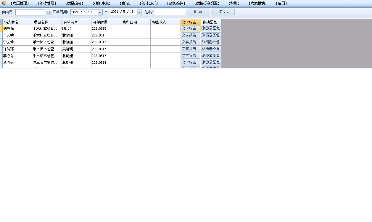Sort by the 开单医生 column header
The width and height of the screenshot is (372, 222).
click(x=77, y=22)
